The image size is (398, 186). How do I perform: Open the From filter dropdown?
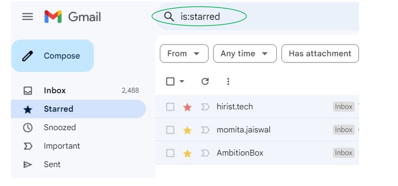(x=184, y=53)
